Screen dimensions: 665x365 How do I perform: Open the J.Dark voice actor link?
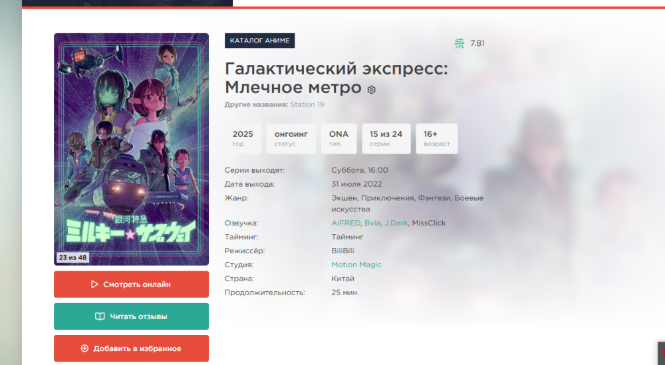pos(396,223)
